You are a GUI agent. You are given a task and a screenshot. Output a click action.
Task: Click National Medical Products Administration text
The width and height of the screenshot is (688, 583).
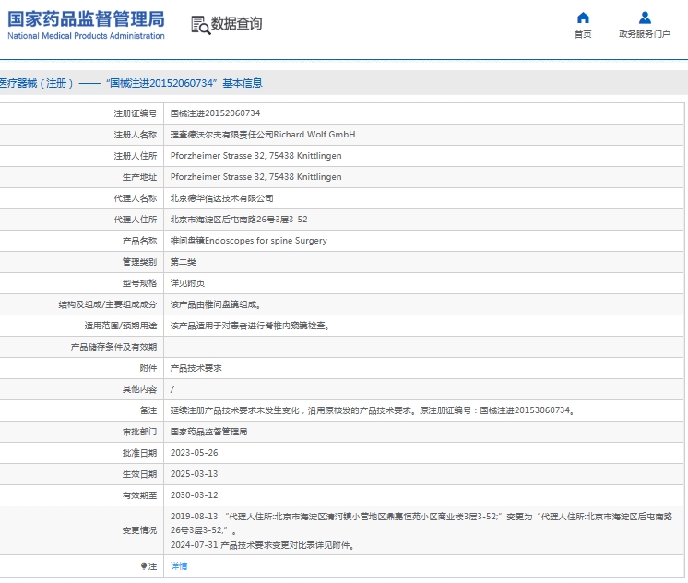pyautogui.click(x=86, y=36)
